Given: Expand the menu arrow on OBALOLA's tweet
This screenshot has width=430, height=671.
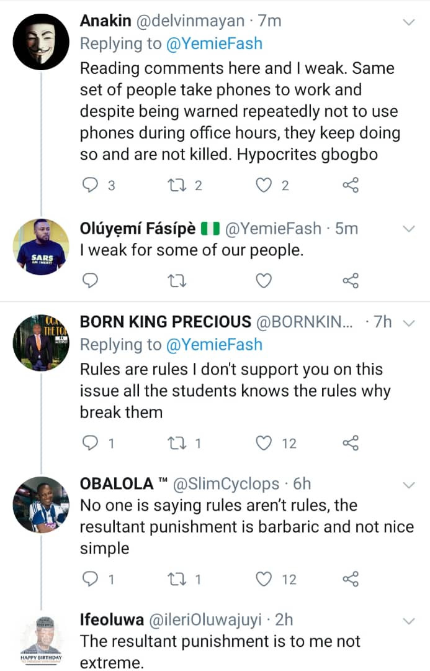Looking at the screenshot, I should click(x=409, y=485).
